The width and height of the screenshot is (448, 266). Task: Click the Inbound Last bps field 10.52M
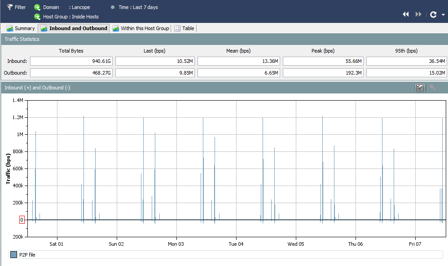coord(155,61)
